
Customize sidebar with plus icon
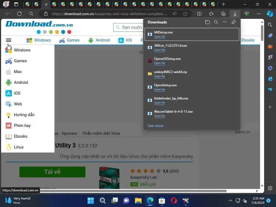270,107
